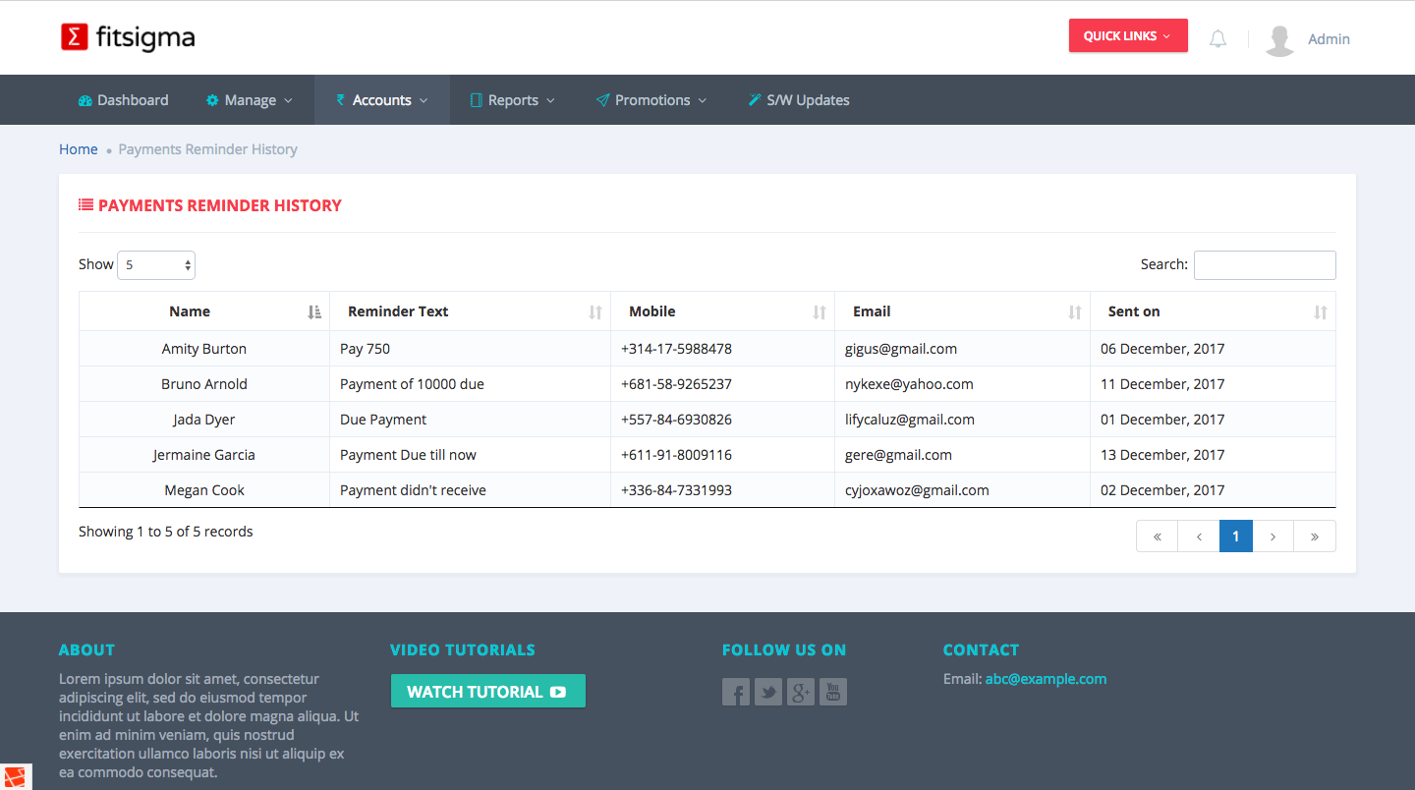Click the Admin user avatar icon
The width and height of the screenshot is (1415, 790).
tap(1278, 40)
